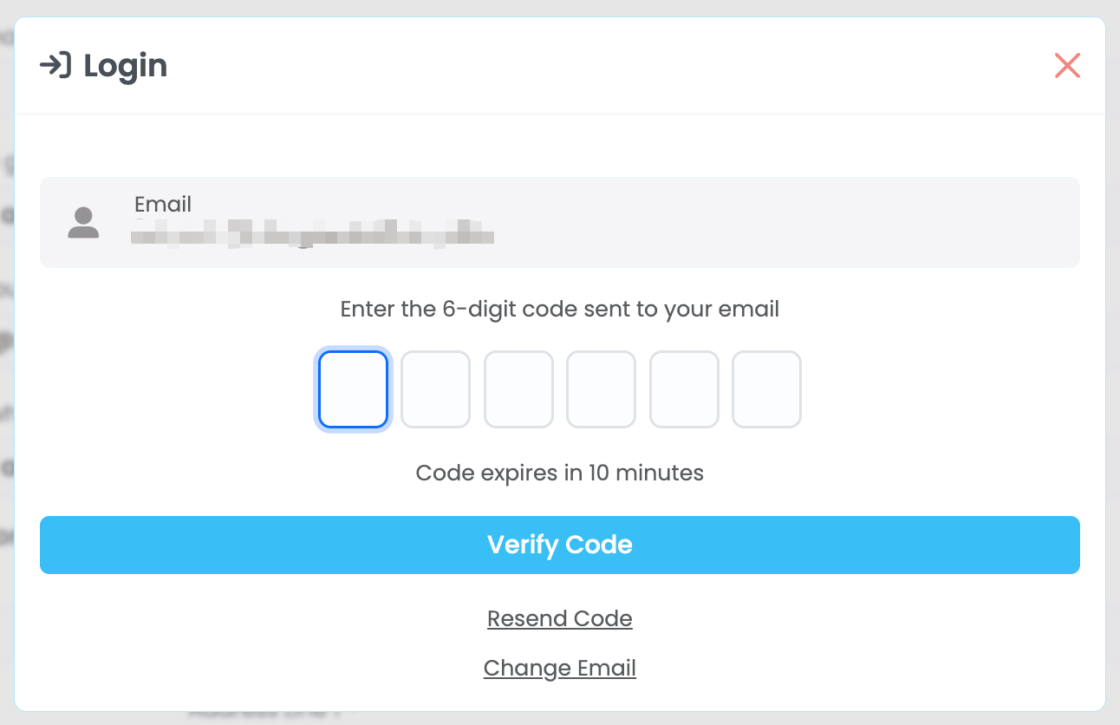Close the Login dialog with red X
Screen dimensions: 1120x725
click(x=1067, y=66)
